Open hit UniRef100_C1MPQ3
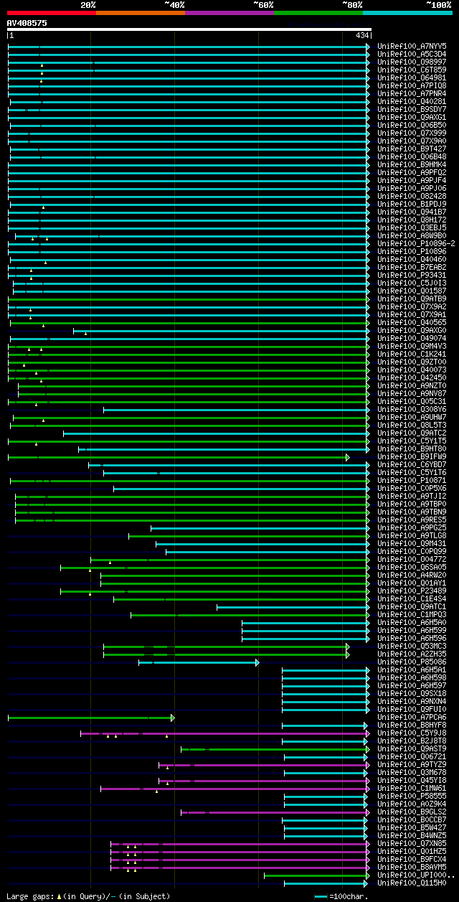The image size is (459, 902). (x=411, y=614)
